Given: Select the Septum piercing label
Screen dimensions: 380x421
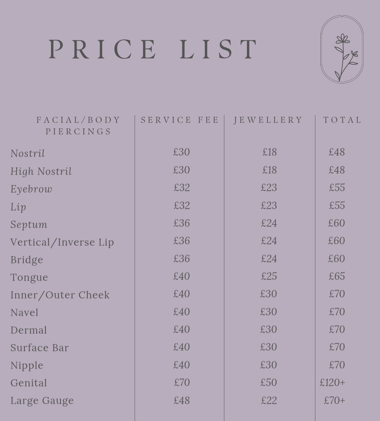Looking at the screenshot, I should coord(29,225).
